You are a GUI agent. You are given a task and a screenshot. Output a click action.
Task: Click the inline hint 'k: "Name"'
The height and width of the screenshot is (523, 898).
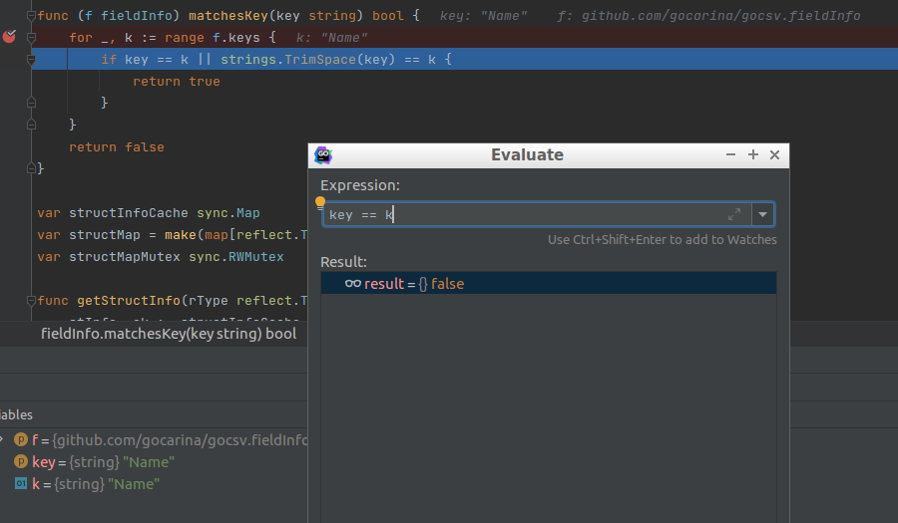[x=331, y=38]
